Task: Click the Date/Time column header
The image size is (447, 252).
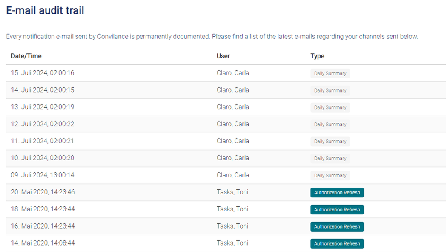Action: [x=26, y=56]
